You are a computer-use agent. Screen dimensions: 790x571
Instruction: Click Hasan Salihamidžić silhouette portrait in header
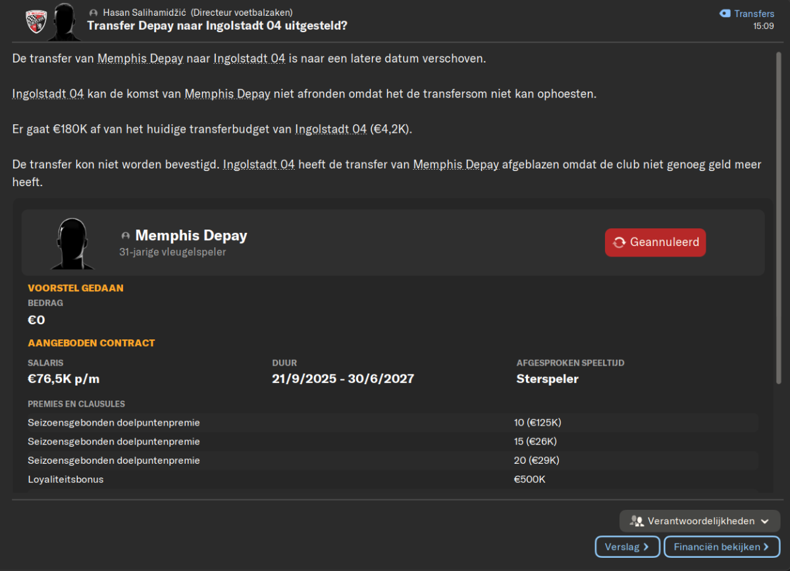click(x=64, y=22)
